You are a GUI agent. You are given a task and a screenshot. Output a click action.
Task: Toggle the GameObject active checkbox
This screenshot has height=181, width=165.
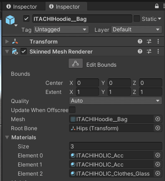click(26, 19)
